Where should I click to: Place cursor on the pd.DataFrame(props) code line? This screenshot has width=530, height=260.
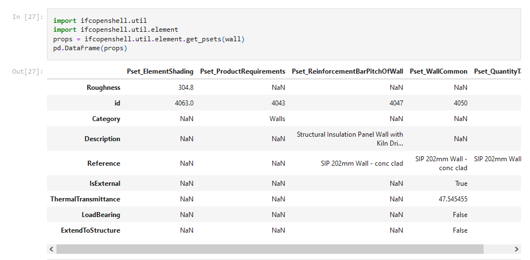(90, 49)
